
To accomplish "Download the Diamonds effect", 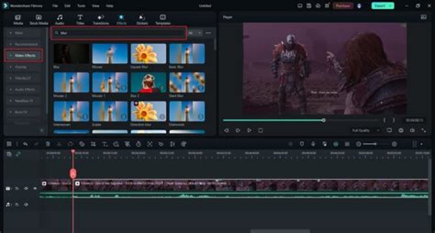I will 201,116.
